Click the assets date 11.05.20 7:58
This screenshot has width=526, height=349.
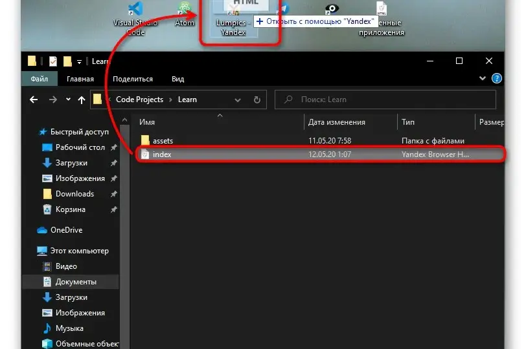pos(330,141)
